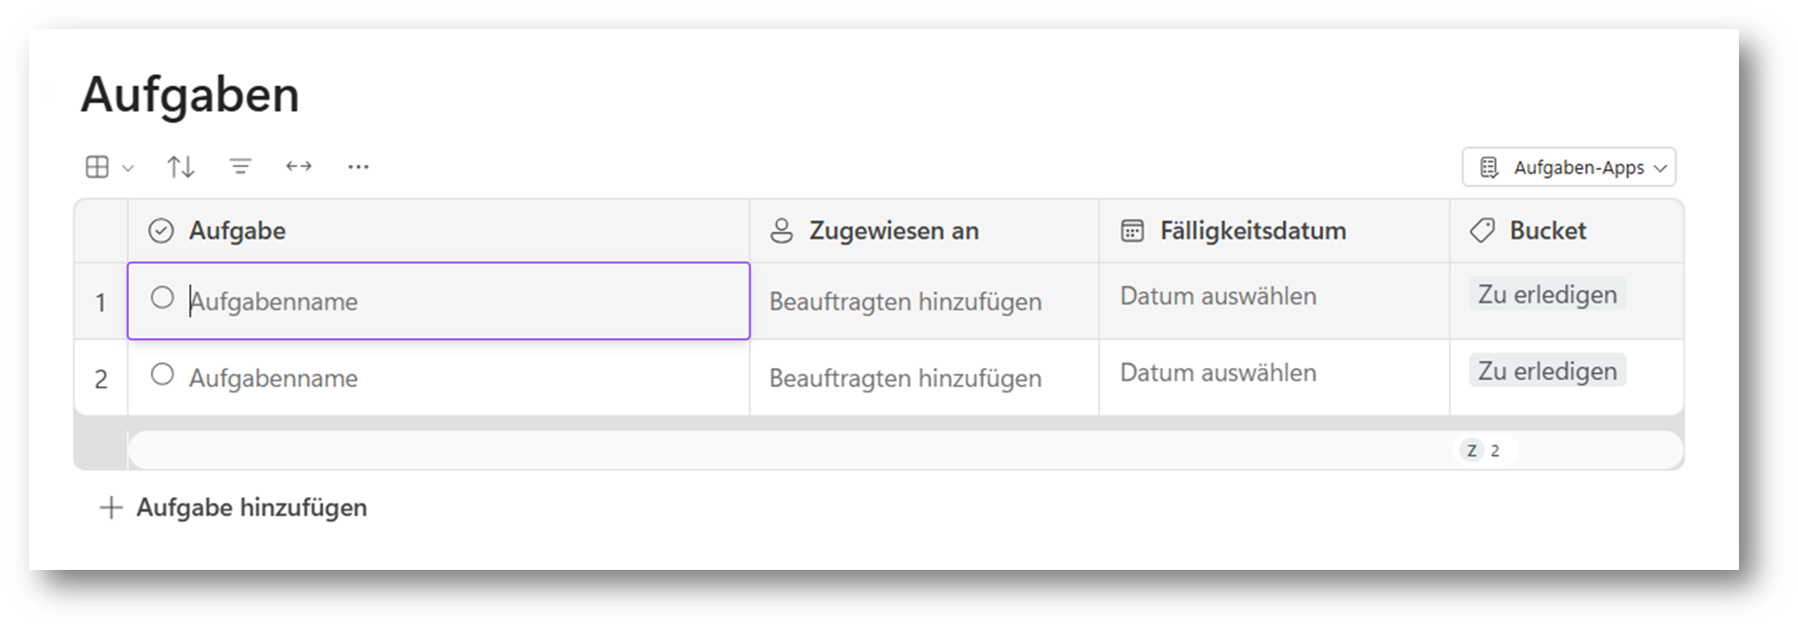Open the more options ellipsis icon
Viewport: 1798px width, 629px height.
pos(358,166)
